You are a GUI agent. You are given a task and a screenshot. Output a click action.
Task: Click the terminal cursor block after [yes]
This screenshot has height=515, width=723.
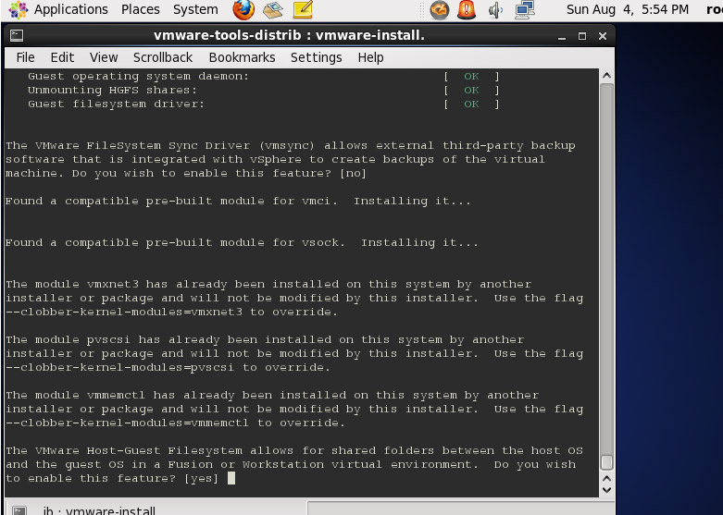(231, 478)
